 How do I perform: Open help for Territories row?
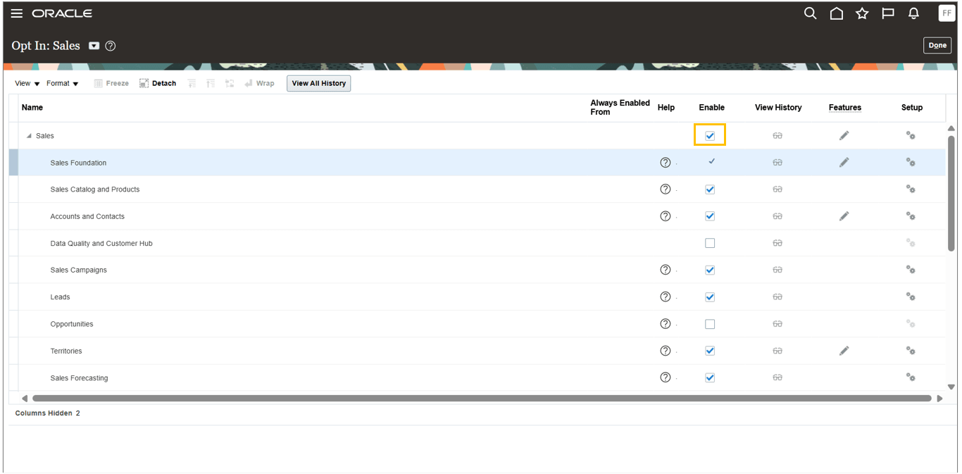tap(666, 351)
